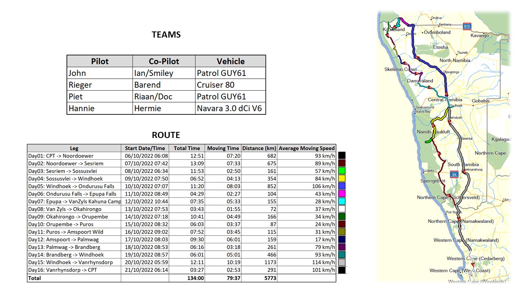522x294 pixels.
Task: Select the teal swatch for Day14 leg
Action: click(342, 255)
